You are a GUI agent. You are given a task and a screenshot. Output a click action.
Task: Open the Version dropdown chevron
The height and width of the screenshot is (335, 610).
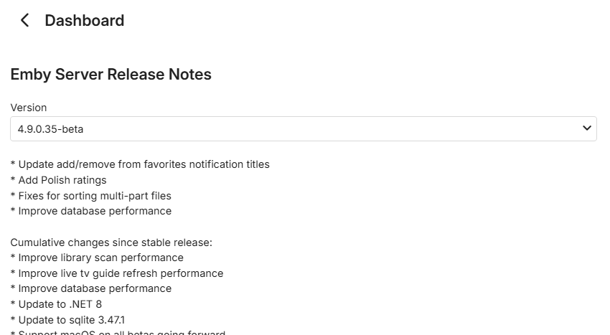pyautogui.click(x=587, y=129)
